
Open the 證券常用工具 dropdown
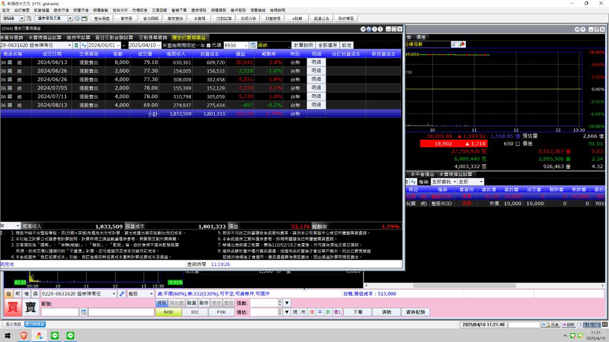tap(70, 19)
